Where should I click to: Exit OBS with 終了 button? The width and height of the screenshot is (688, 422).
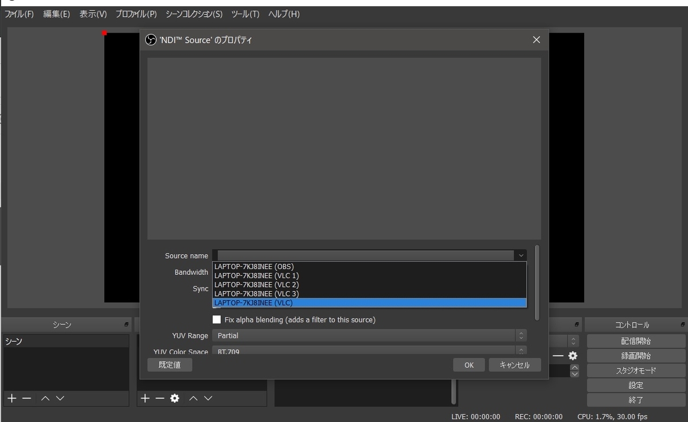pyautogui.click(x=636, y=400)
